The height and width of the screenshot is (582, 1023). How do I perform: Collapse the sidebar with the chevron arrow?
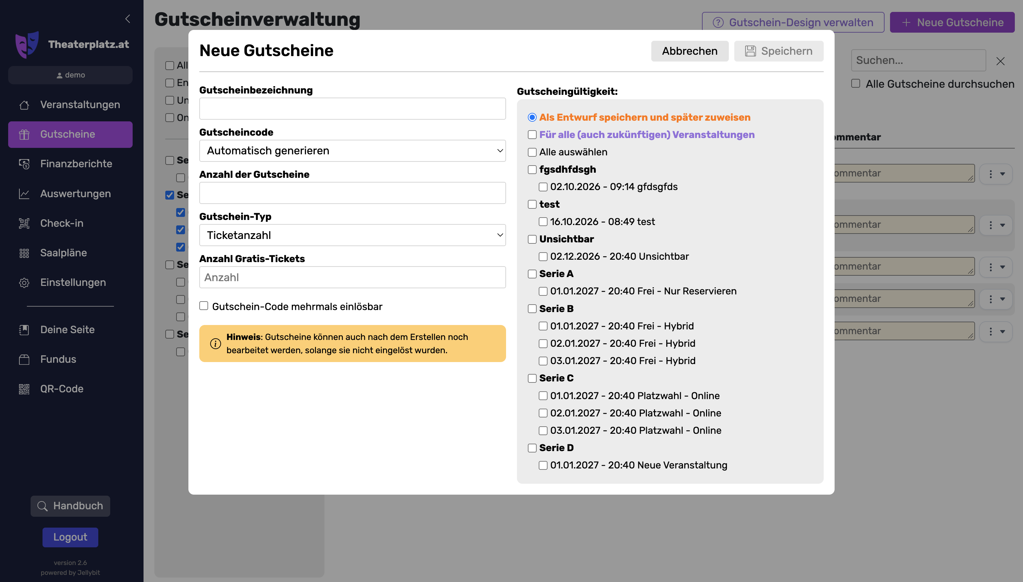(x=128, y=19)
